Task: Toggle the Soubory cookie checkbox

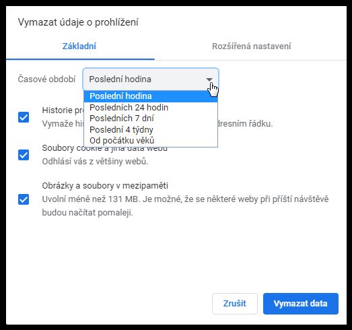Action: pos(24,155)
